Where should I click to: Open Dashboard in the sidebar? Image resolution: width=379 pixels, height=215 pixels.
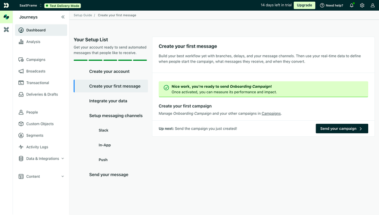41,30
